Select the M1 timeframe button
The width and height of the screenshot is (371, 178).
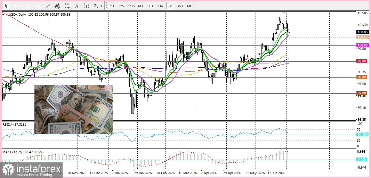click(x=112, y=6)
